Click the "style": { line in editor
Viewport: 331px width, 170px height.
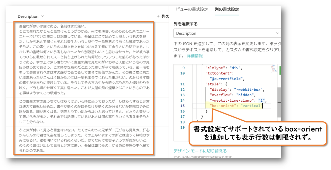217,84
